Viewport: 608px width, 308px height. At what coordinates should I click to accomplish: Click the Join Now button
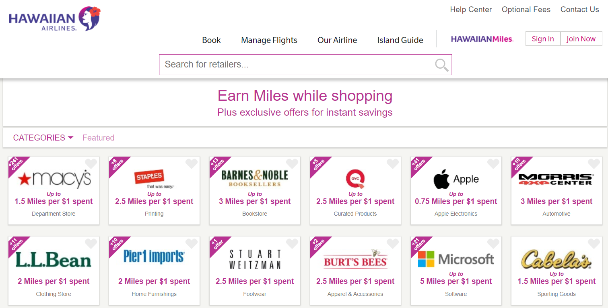click(x=581, y=39)
